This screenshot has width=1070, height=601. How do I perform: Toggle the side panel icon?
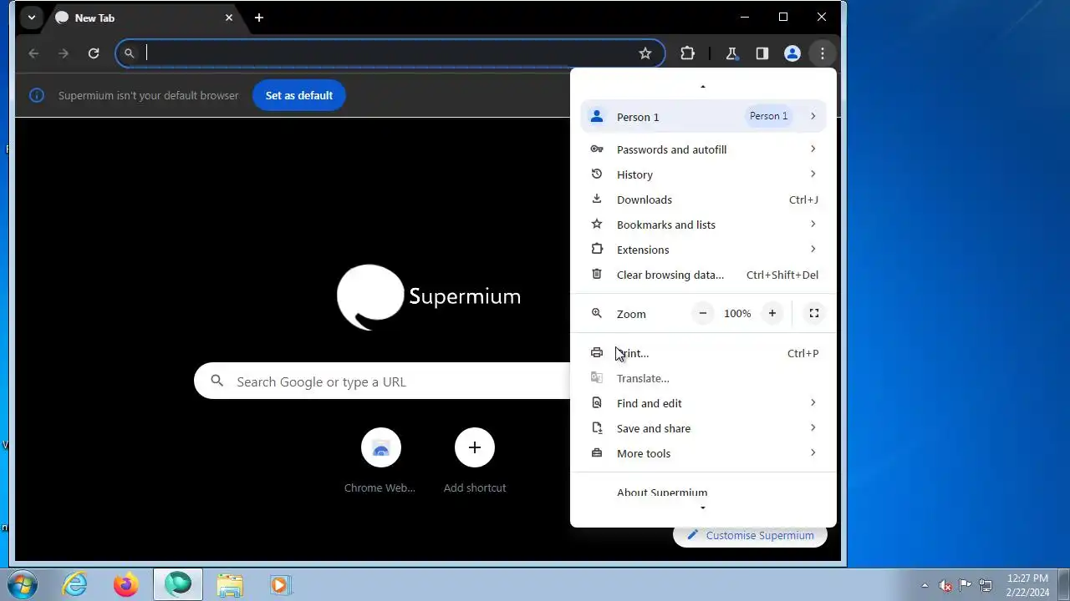click(x=762, y=53)
